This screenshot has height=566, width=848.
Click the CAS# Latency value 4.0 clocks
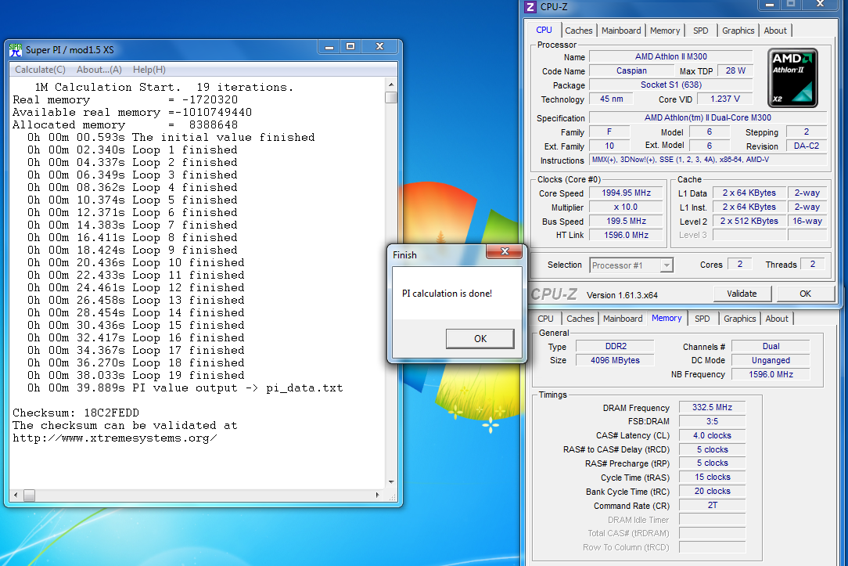[x=712, y=435]
